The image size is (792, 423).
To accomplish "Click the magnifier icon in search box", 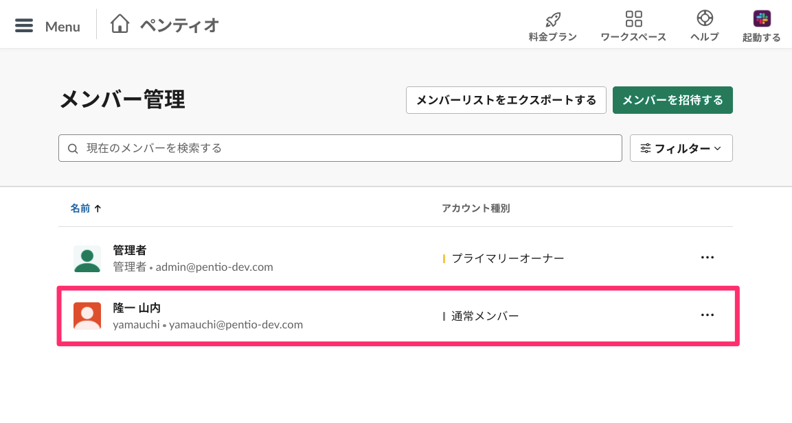I will coord(73,149).
